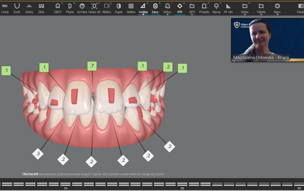Enable the Siatka grid overlay
This screenshot has width=304, height=191.
tap(131, 8)
